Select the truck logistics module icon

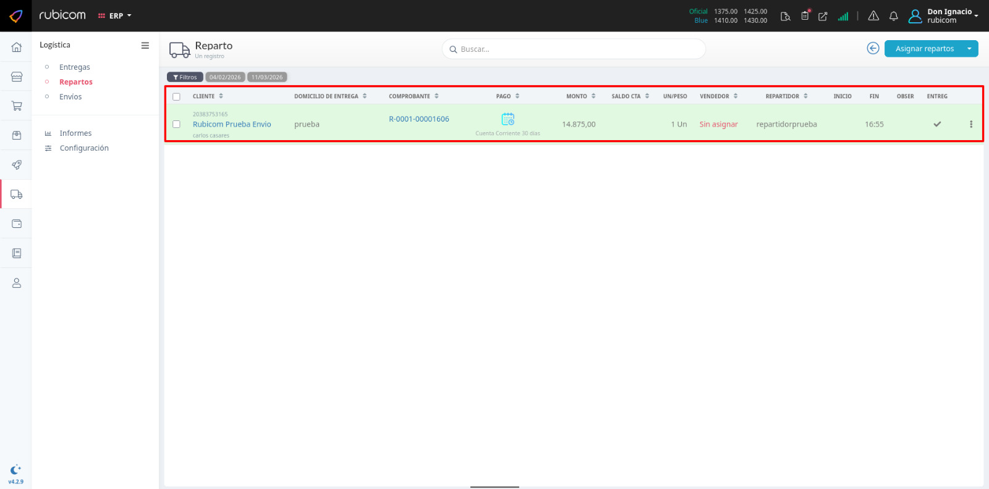(x=17, y=194)
